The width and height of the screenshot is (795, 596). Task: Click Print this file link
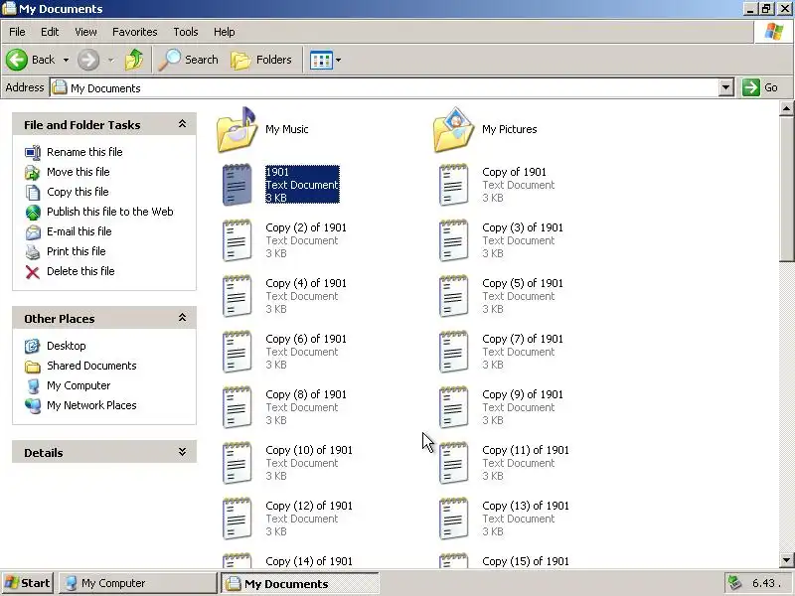[x=77, y=251]
